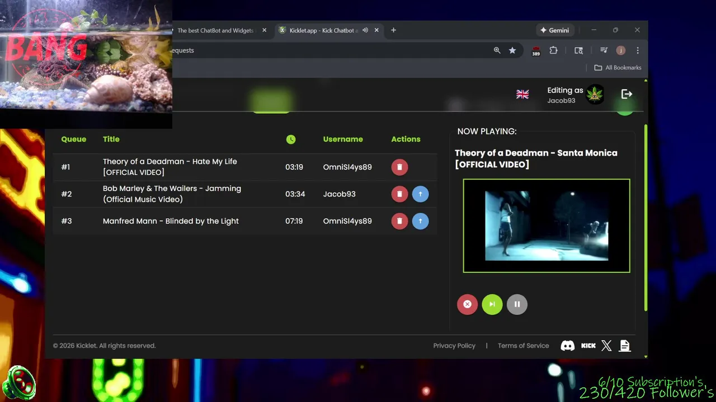Click username OmniSl4ys89 in row #1
This screenshot has height=402, width=716.
point(347,167)
